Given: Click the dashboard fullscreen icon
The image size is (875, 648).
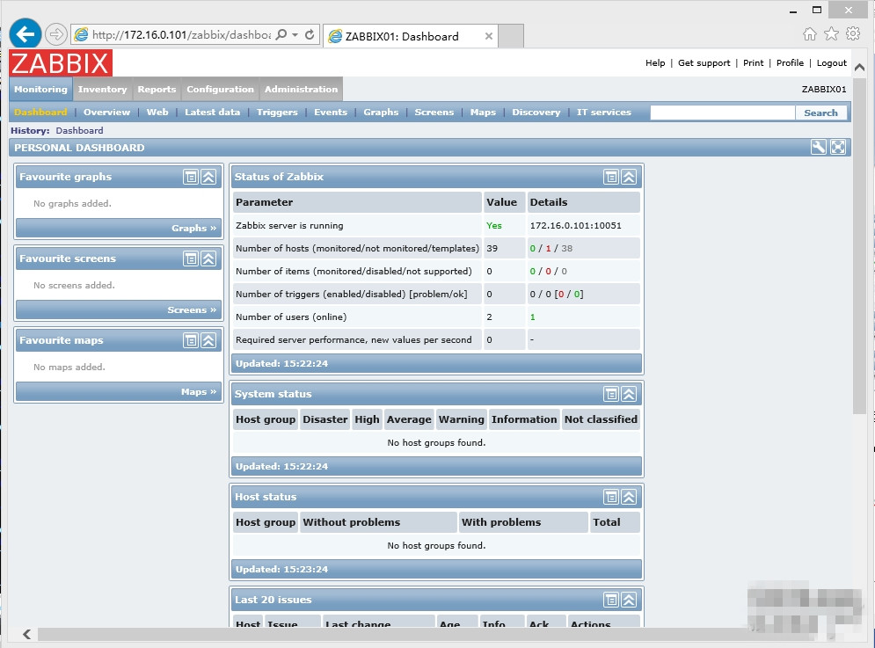Looking at the screenshot, I should (838, 148).
